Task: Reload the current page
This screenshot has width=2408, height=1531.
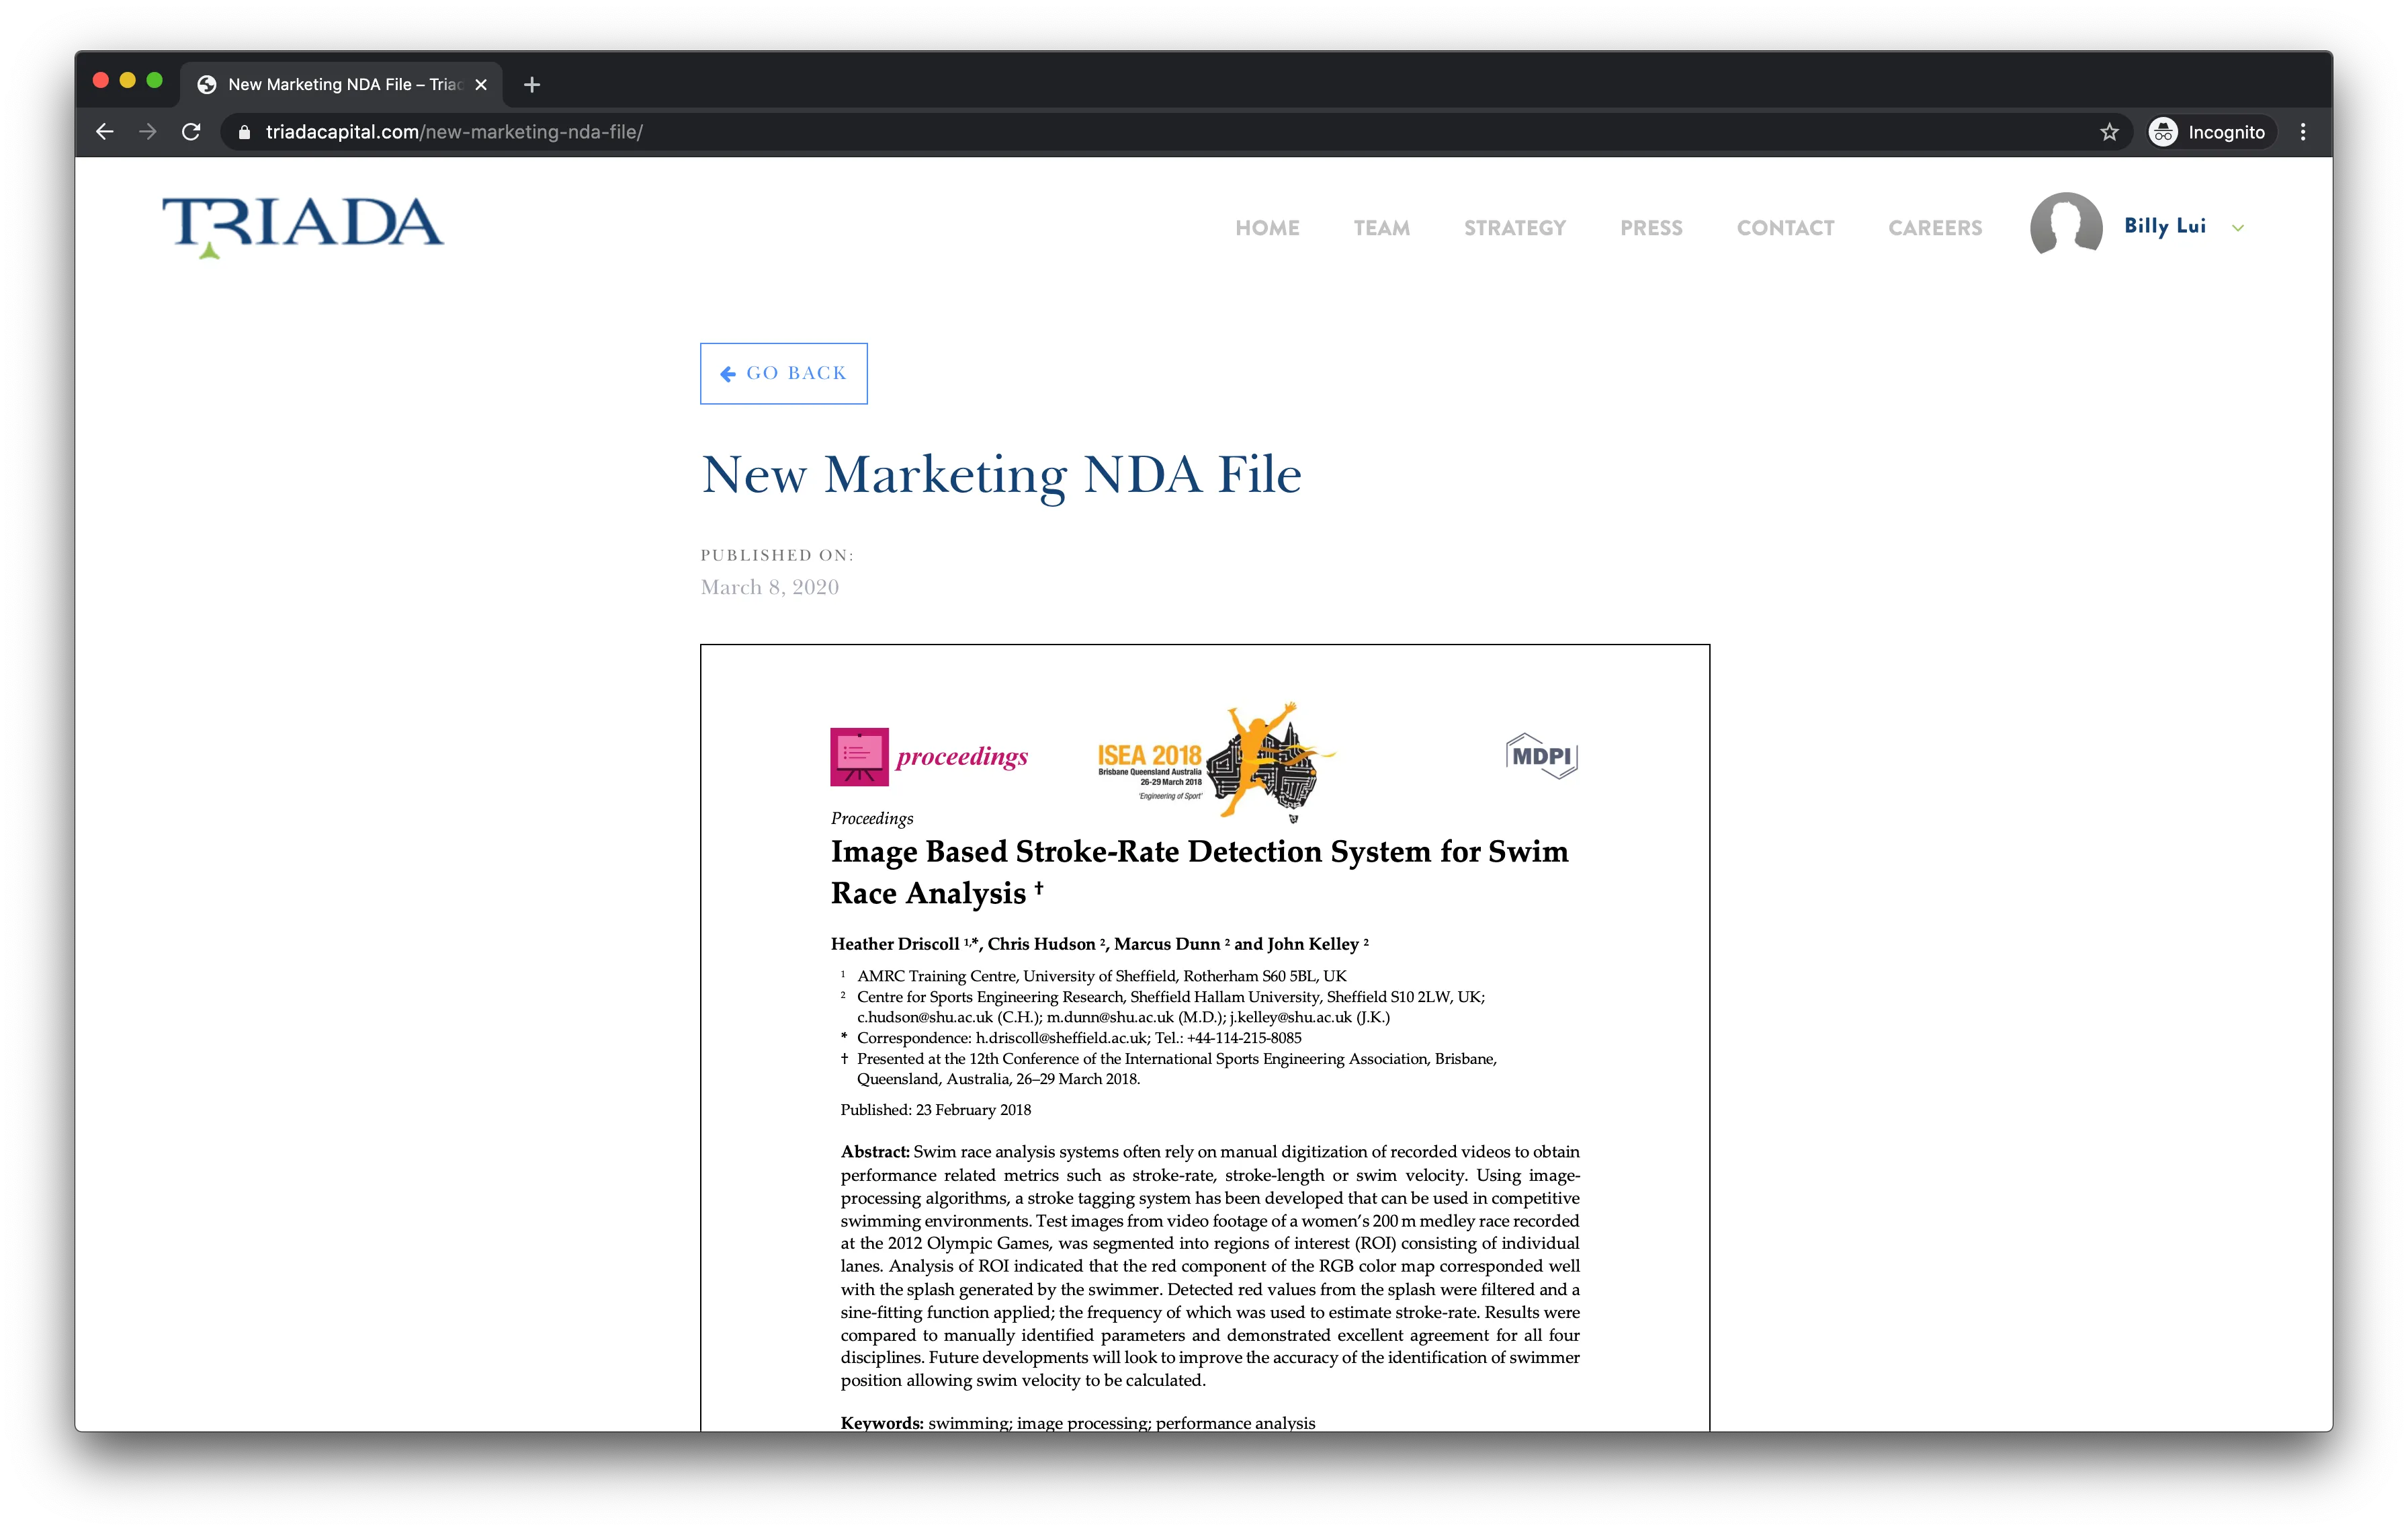Action: (191, 132)
